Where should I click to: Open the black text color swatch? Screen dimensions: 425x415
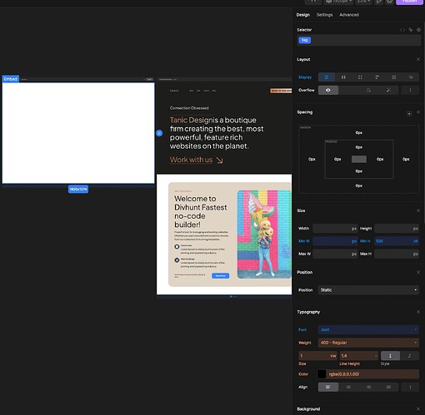tap(322, 374)
